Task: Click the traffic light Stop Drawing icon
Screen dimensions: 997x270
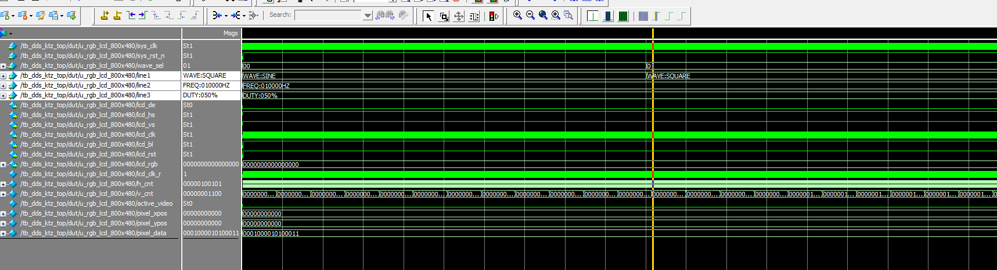Action: pyautogui.click(x=494, y=16)
